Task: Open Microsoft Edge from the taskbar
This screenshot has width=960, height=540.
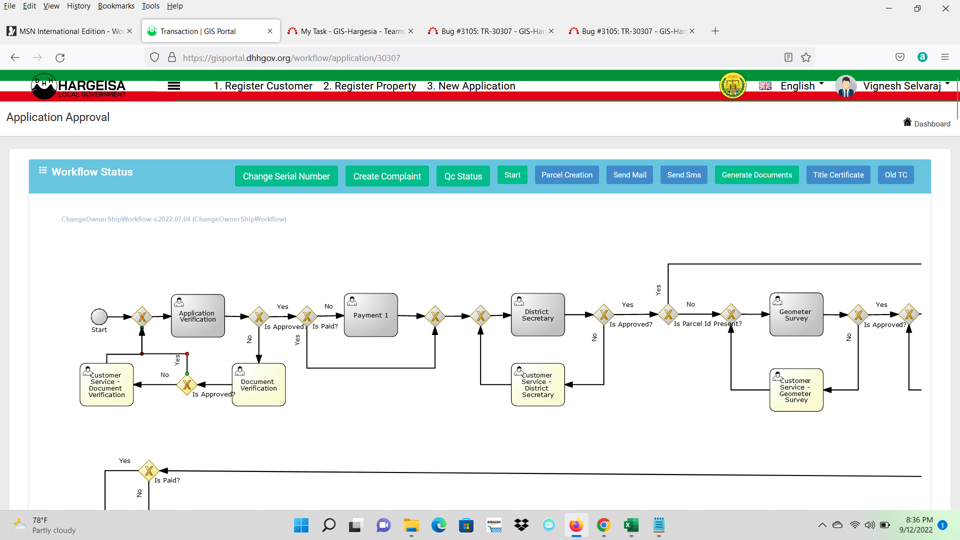Action: point(438,525)
